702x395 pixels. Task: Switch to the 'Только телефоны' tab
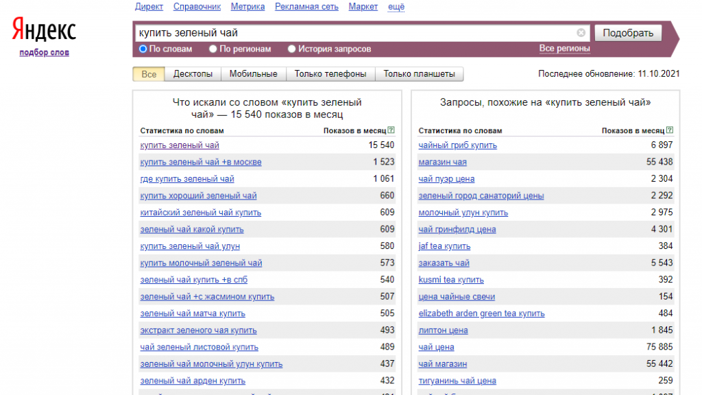click(x=330, y=74)
